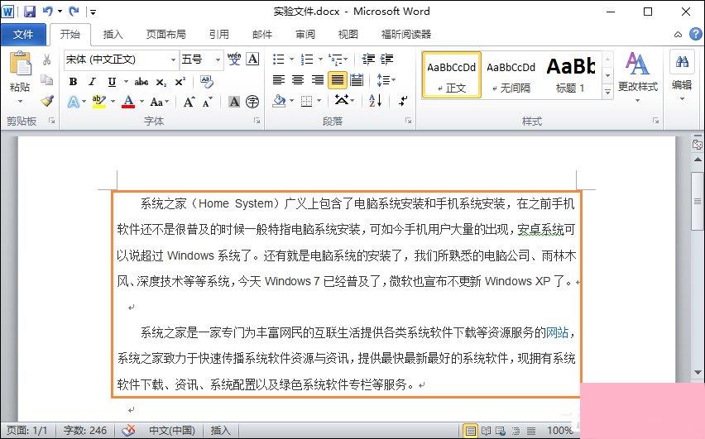The height and width of the screenshot is (439, 705).
Task: Align text right
Action: pos(318,80)
